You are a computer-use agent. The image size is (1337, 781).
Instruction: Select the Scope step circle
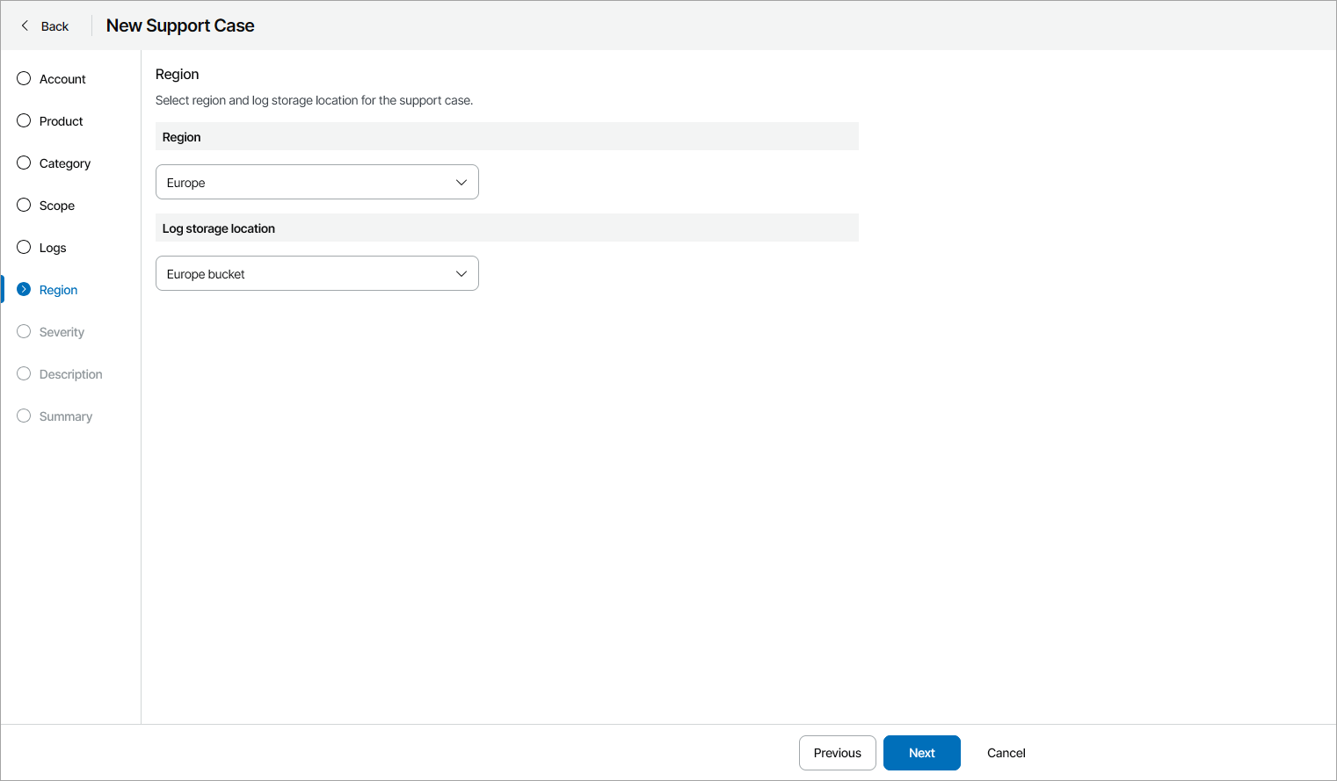(x=23, y=205)
